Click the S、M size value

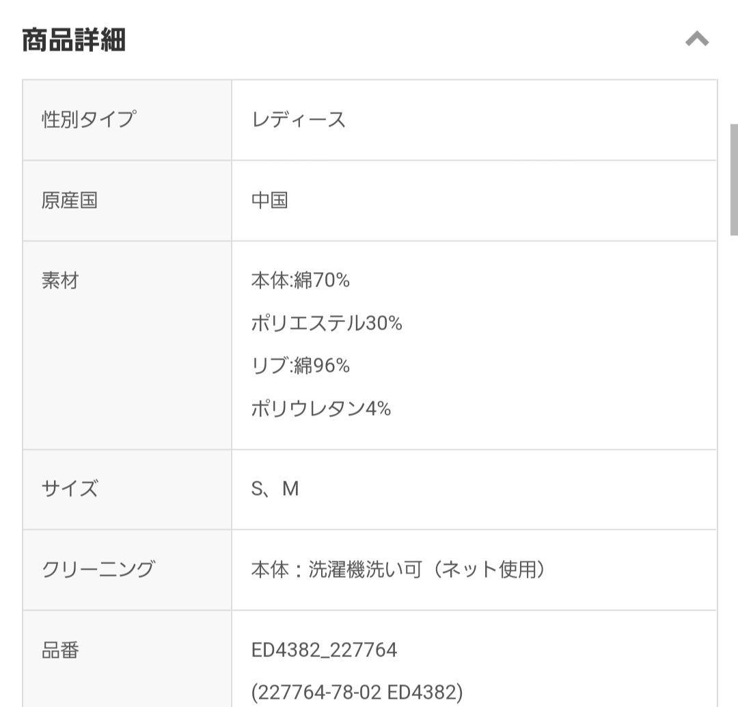tap(275, 489)
